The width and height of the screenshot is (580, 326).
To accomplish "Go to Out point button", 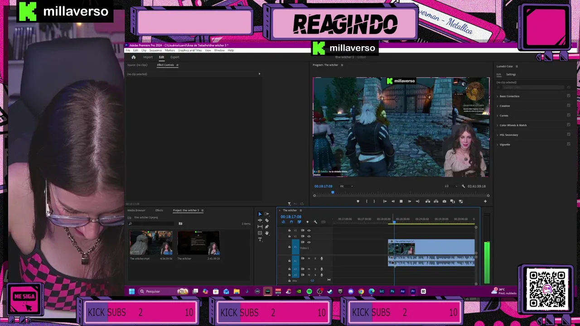I will tap(417, 201).
